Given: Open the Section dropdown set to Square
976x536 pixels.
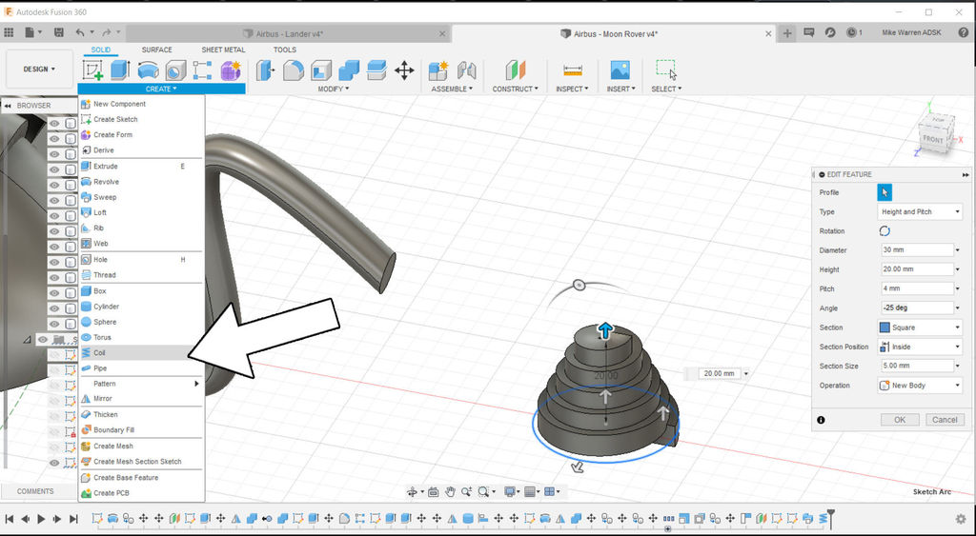Looking at the screenshot, I should coord(919,328).
